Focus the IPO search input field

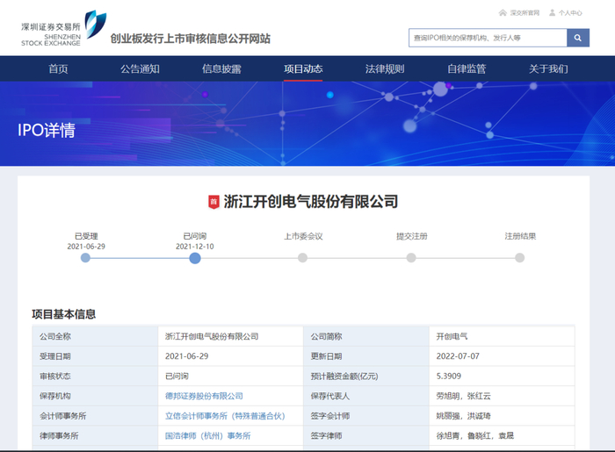[488, 38]
